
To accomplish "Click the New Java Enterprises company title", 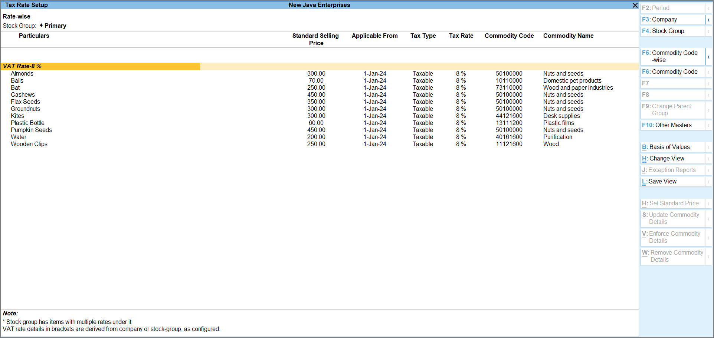I will [x=319, y=5].
